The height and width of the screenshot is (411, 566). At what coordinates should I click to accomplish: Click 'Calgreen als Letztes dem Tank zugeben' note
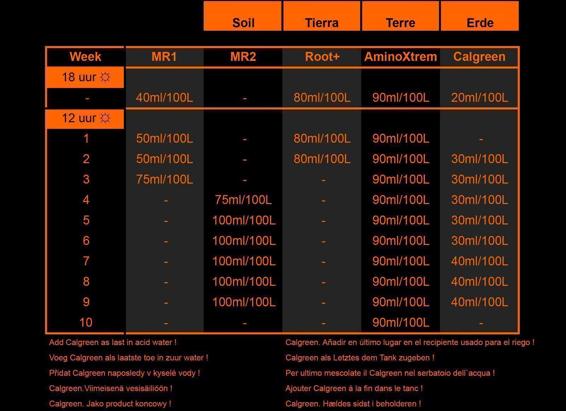pyautogui.click(x=360, y=358)
